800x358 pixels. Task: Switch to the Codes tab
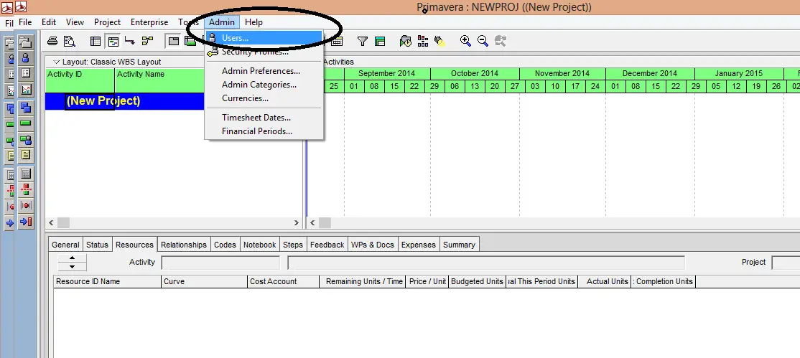[x=225, y=245]
